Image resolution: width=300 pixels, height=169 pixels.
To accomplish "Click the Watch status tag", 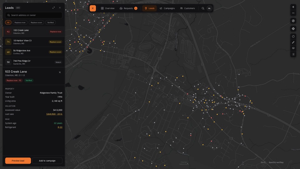I will tap(58, 62).
